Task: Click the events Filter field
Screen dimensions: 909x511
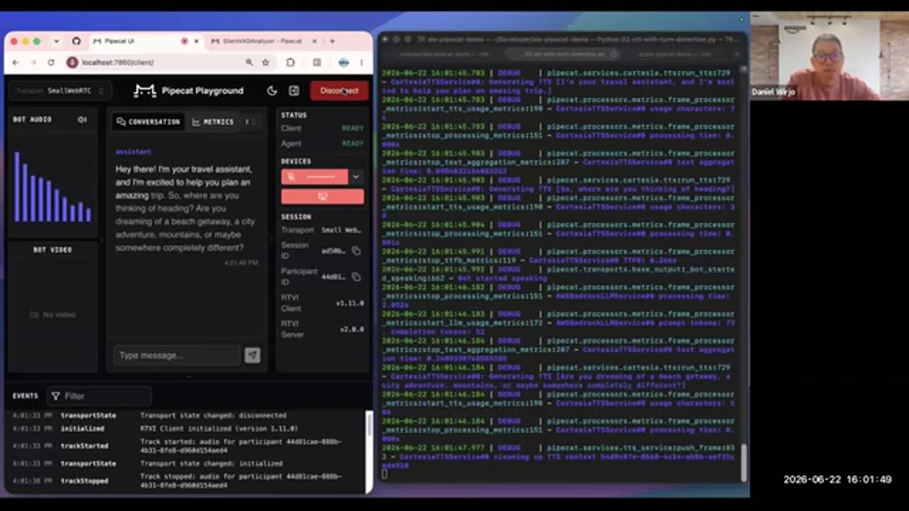Action: pyautogui.click(x=99, y=396)
